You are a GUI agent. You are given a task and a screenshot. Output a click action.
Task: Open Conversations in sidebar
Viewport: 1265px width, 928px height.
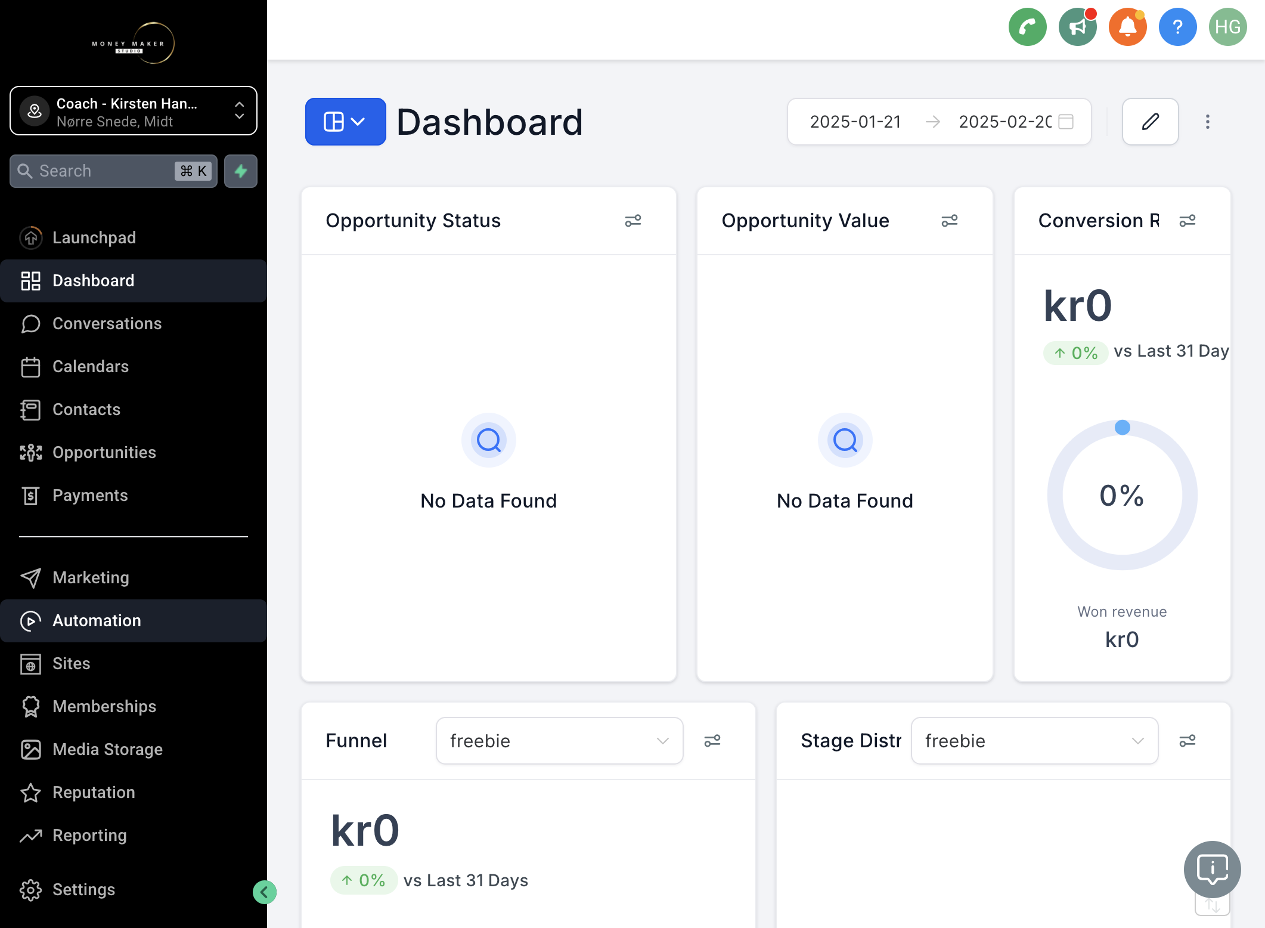coord(134,323)
